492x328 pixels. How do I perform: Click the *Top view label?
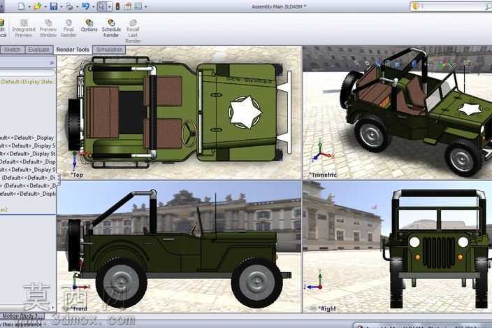click(x=77, y=175)
